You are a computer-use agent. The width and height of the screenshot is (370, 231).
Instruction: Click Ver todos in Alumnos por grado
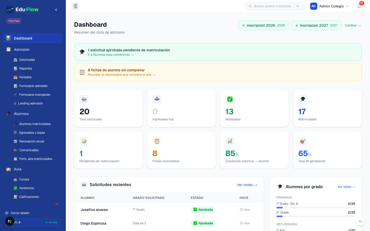tap(347, 187)
